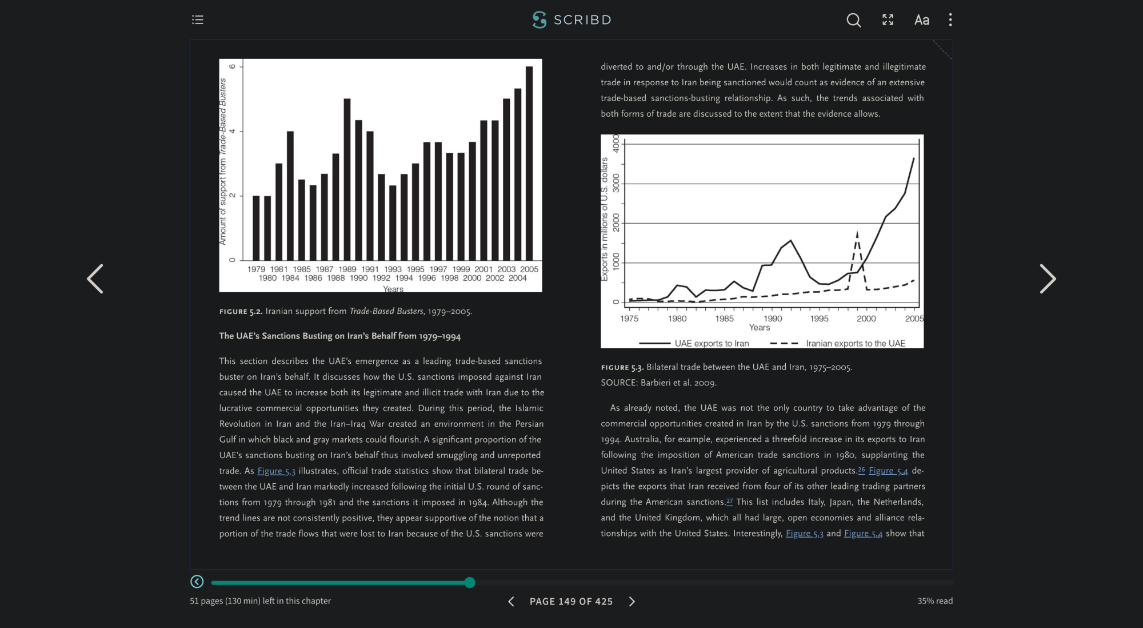Open footnote 27 reference

click(729, 501)
